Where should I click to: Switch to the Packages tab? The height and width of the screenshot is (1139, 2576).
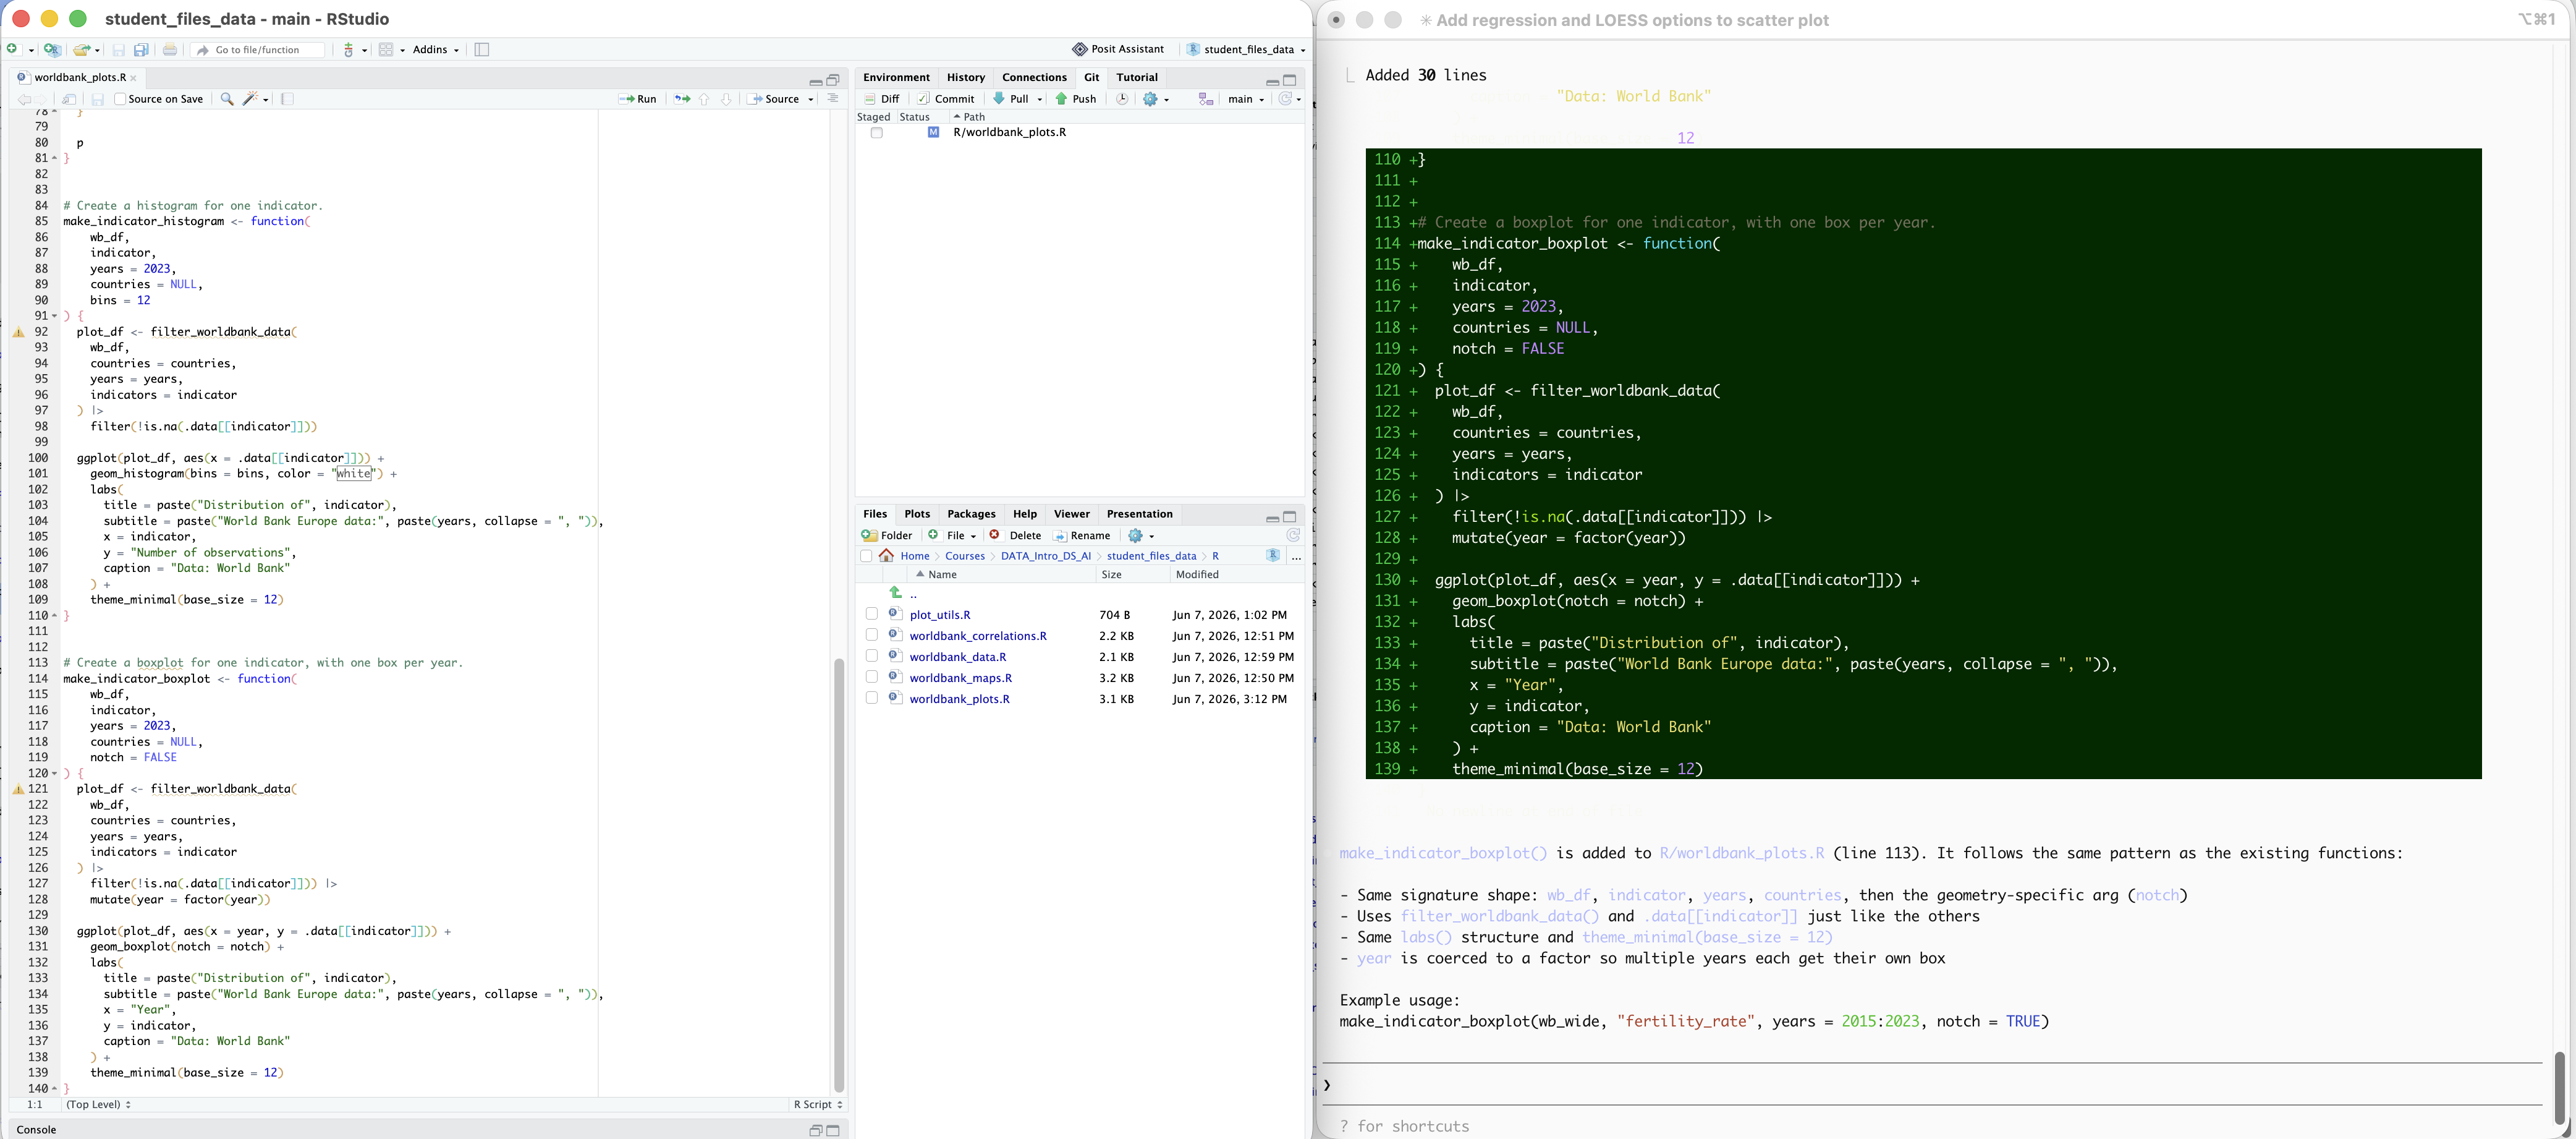point(971,513)
